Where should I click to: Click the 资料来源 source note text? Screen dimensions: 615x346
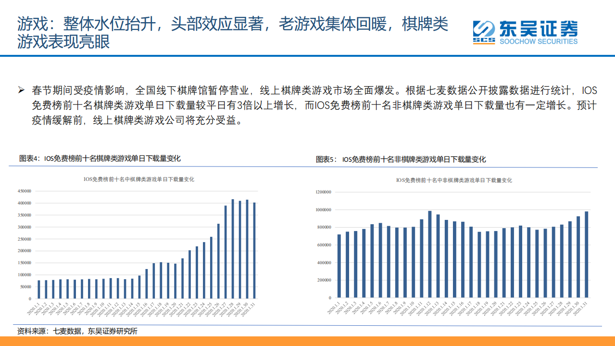[77, 331]
